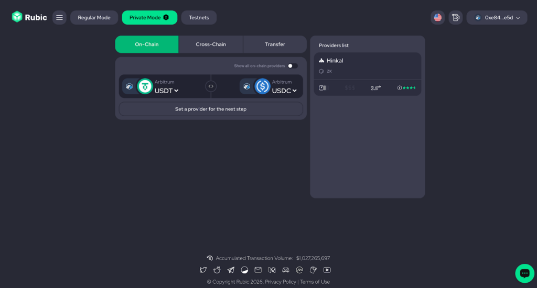This screenshot has width=537, height=288.
Task: Click the YouTube icon in footer
Action: [x=327, y=270]
